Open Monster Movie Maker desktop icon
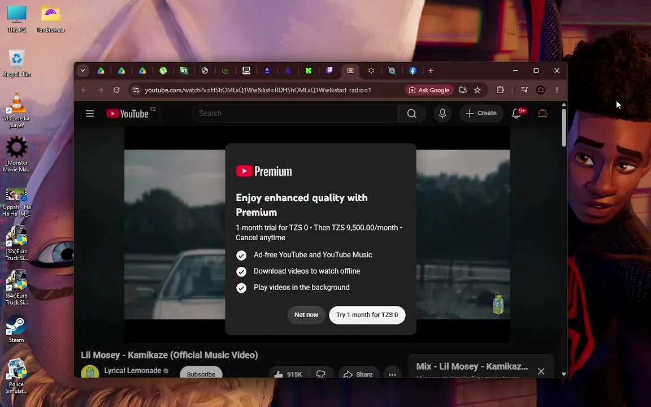The height and width of the screenshot is (407, 651). [16, 154]
